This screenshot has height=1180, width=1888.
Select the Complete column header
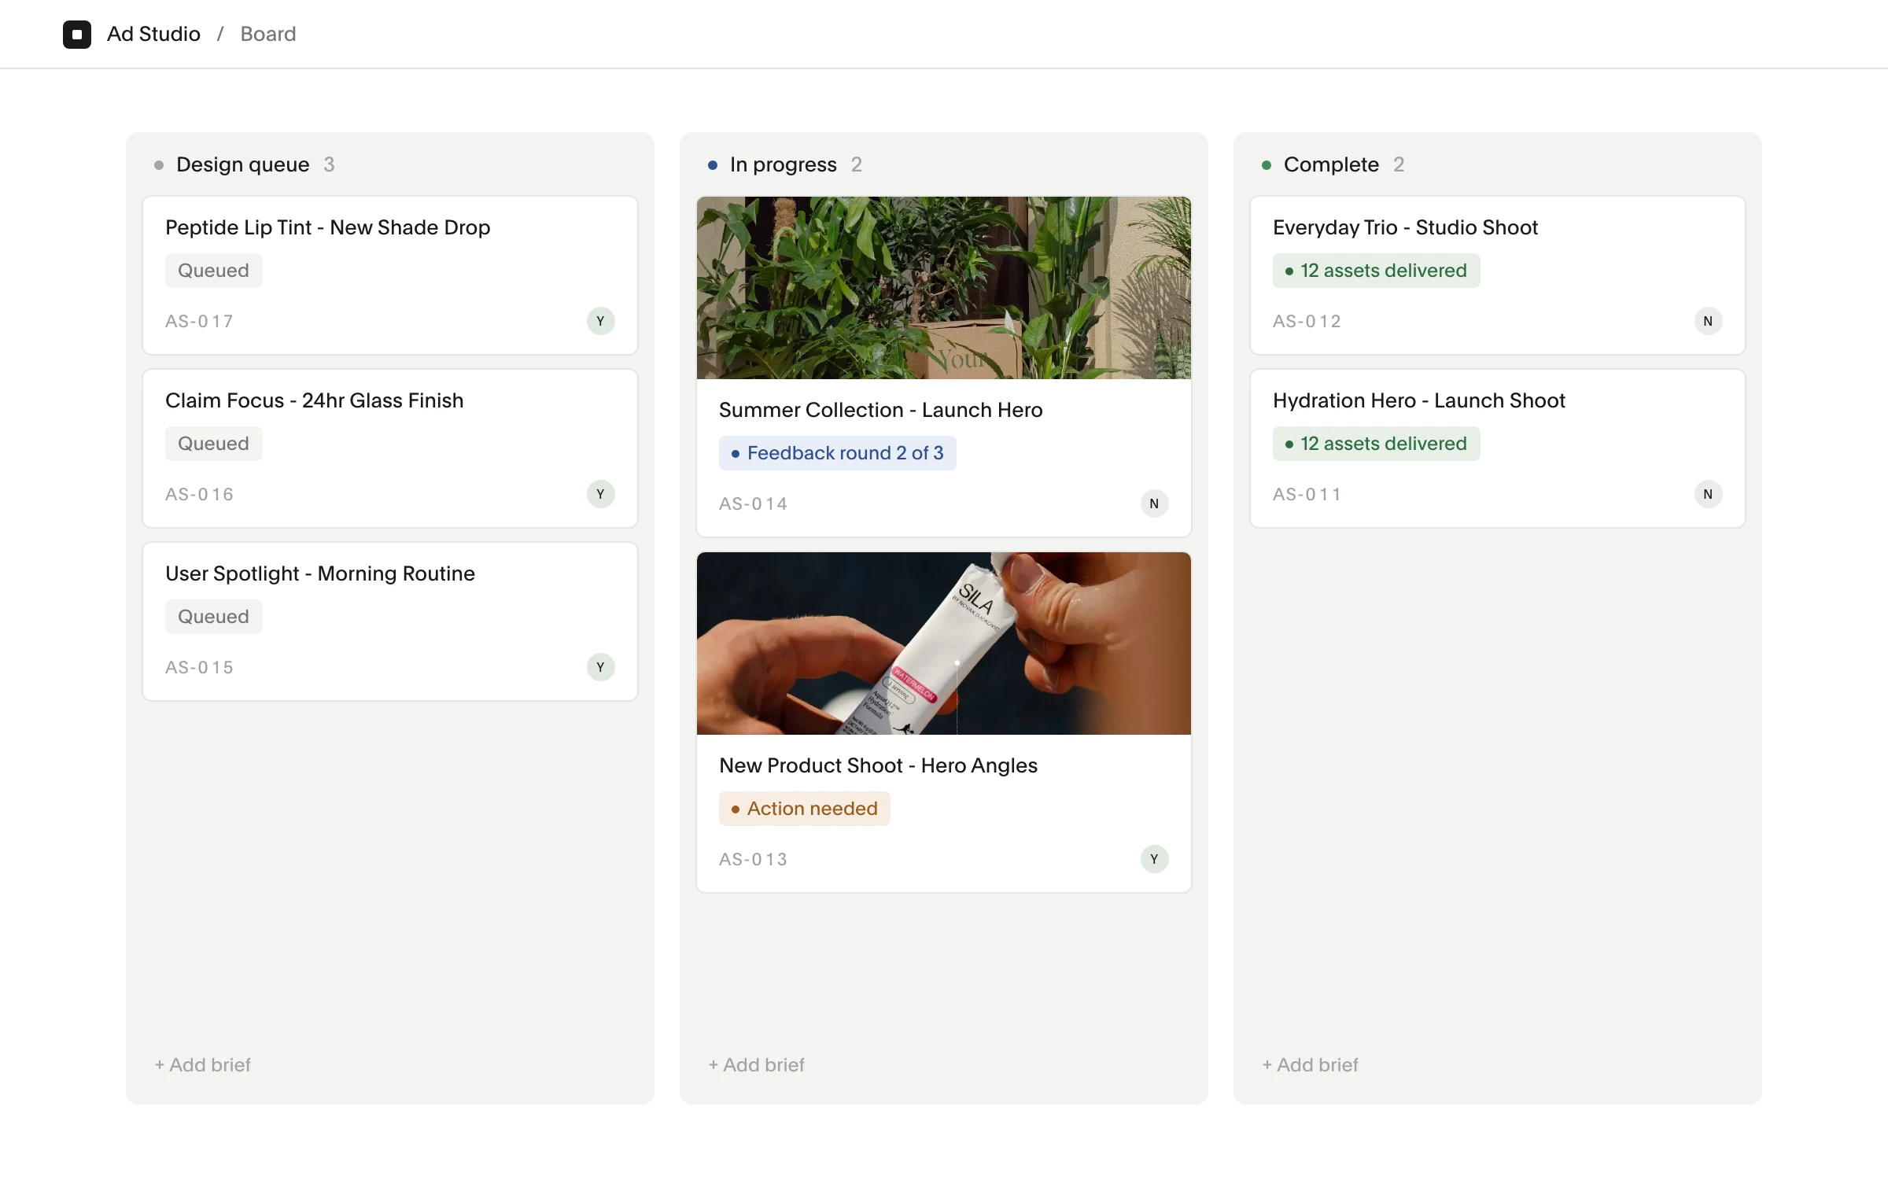coord(1332,164)
